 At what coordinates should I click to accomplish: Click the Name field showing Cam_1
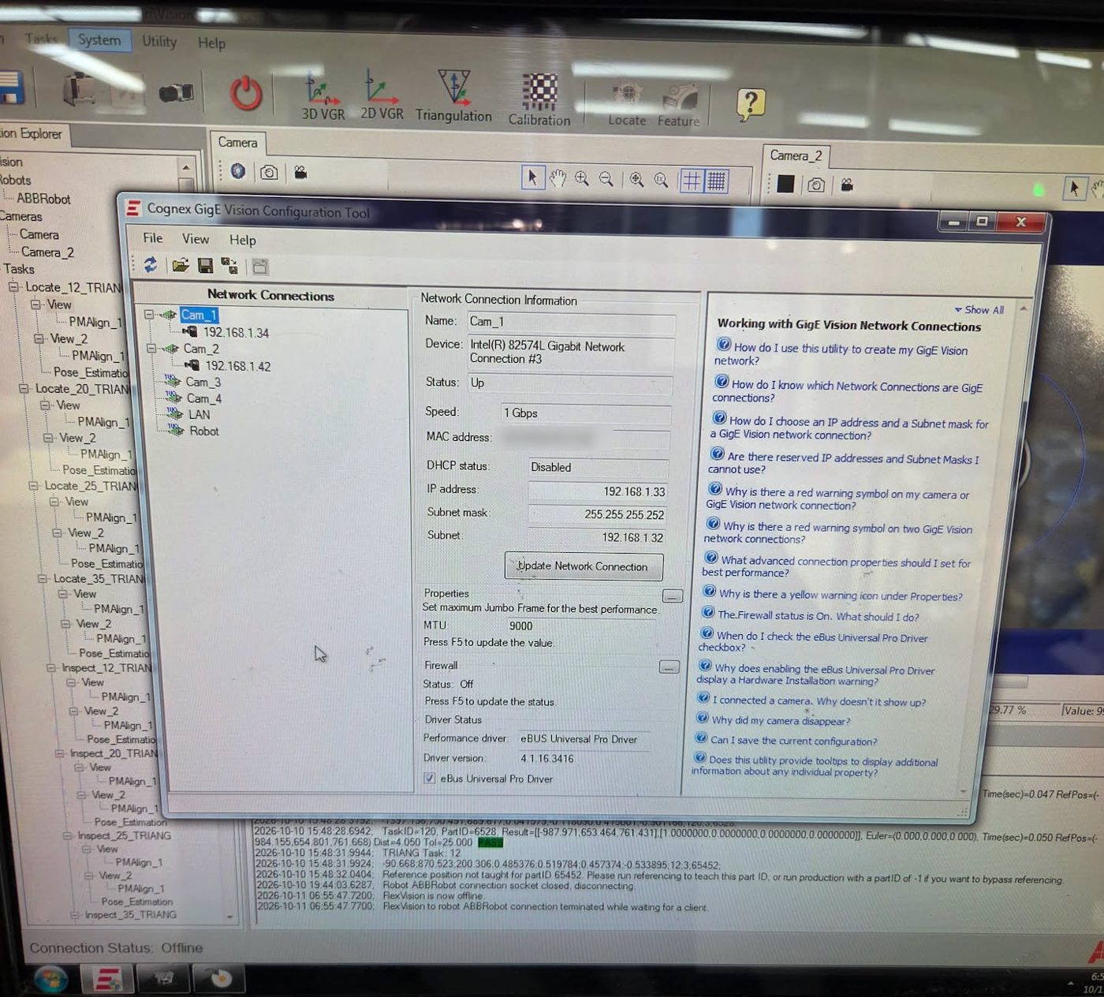[x=572, y=322]
